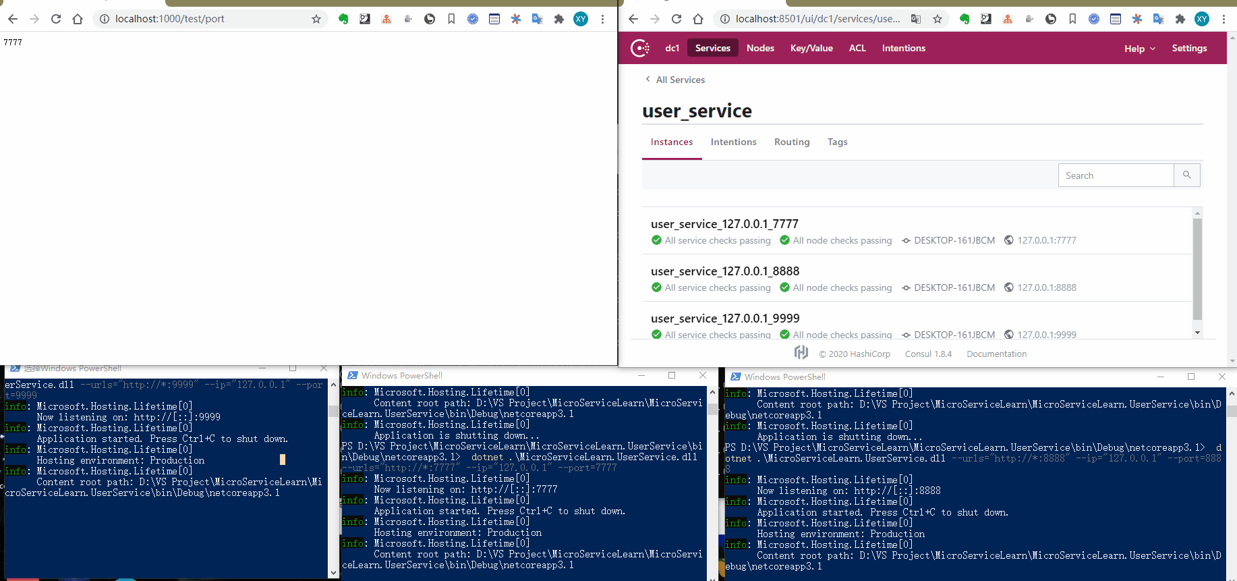The height and width of the screenshot is (581, 1237).
Task: Open instance user_service_127.0.0.1_8888
Action: [x=725, y=271]
